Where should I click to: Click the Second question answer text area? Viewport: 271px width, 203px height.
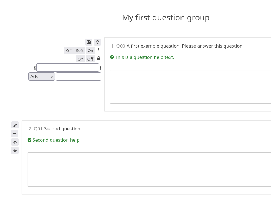click(x=149, y=169)
